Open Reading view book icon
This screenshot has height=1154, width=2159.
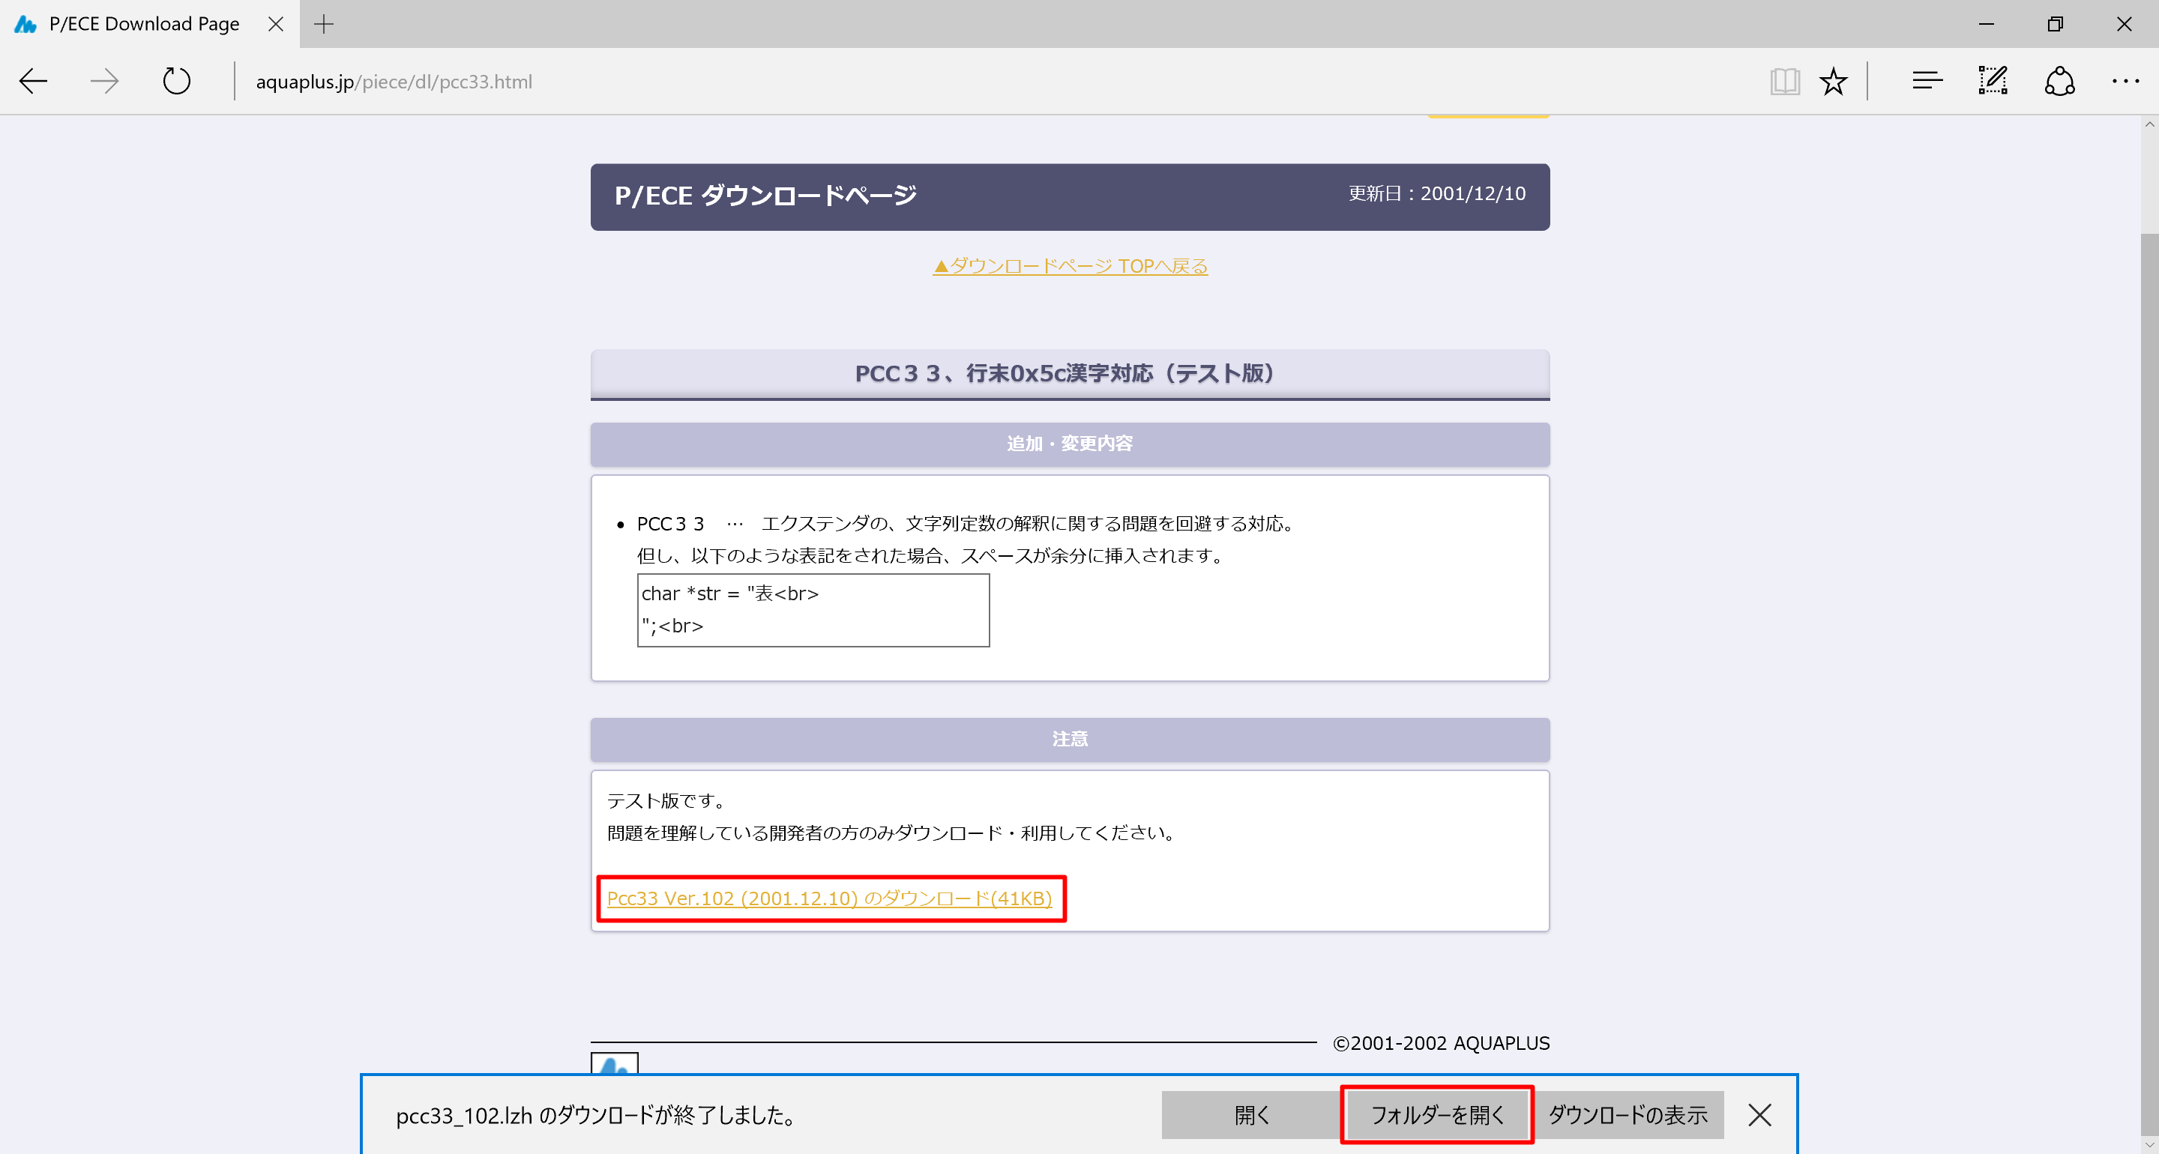(x=1784, y=81)
